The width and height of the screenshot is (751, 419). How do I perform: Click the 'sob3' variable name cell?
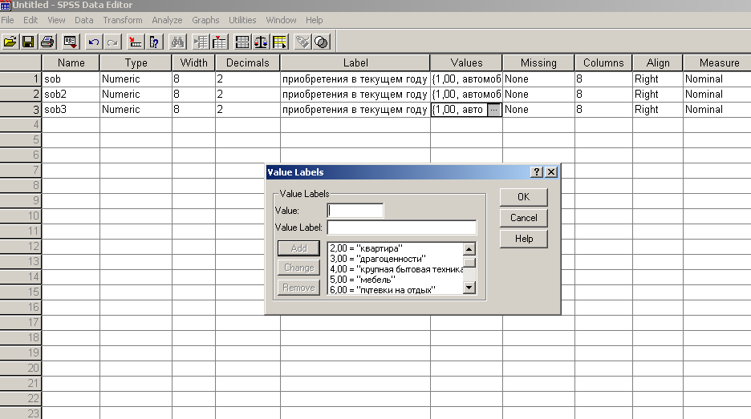pyautogui.click(x=71, y=110)
